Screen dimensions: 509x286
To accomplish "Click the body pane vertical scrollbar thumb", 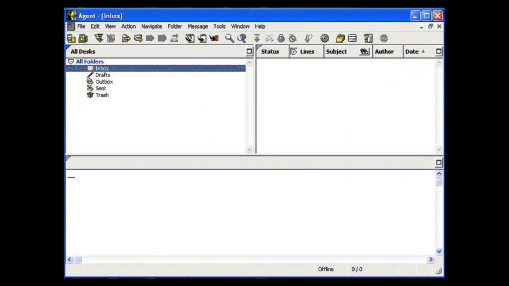I will point(439,182).
